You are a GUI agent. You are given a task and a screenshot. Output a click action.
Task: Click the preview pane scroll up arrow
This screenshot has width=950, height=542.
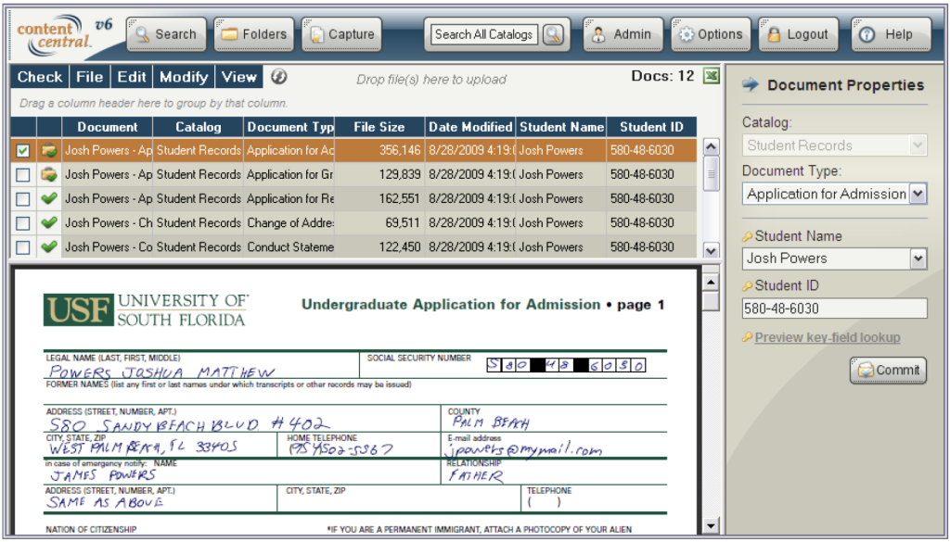tap(712, 283)
